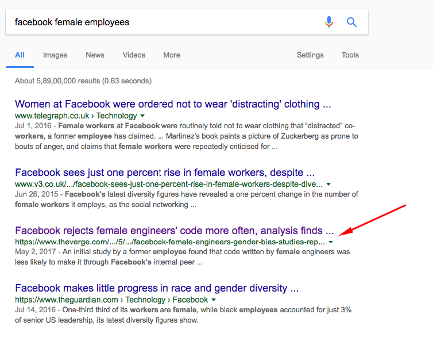The width and height of the screenshot is (433, 337).
Task: Click the www.telegraph.co.uk green URL text
Action: (x=52, y=116)
